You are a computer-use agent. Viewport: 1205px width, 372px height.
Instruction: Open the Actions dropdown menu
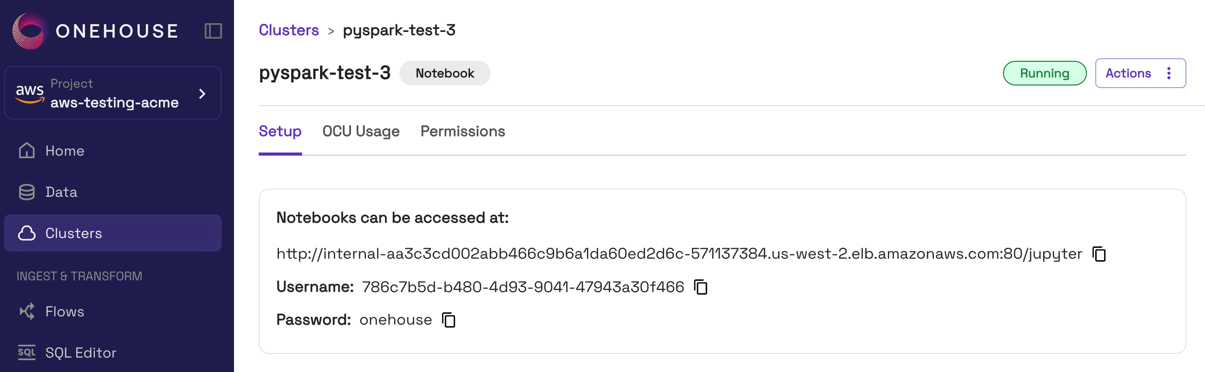pos(1128,73)
